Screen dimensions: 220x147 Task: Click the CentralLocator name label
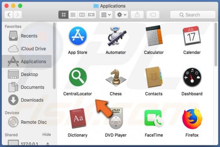78,94
